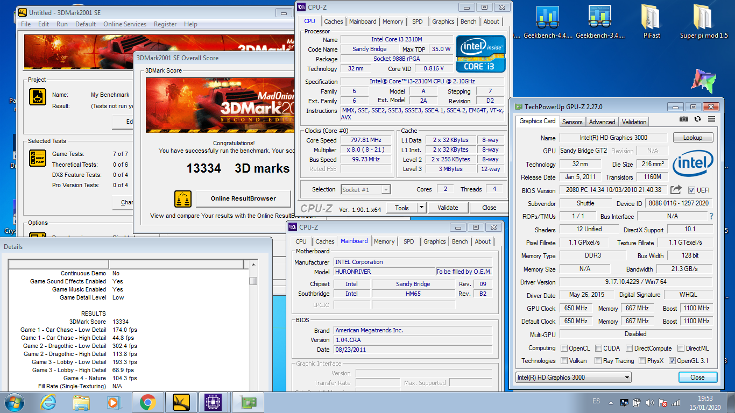Open Start menu orb
This screenshot has width=735, height=413.
[14, 402]
